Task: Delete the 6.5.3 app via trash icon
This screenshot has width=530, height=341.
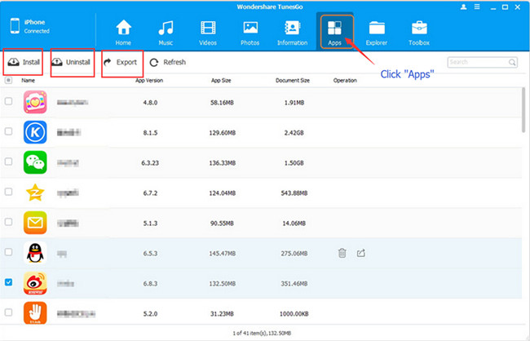Action: tap(342, 253)
